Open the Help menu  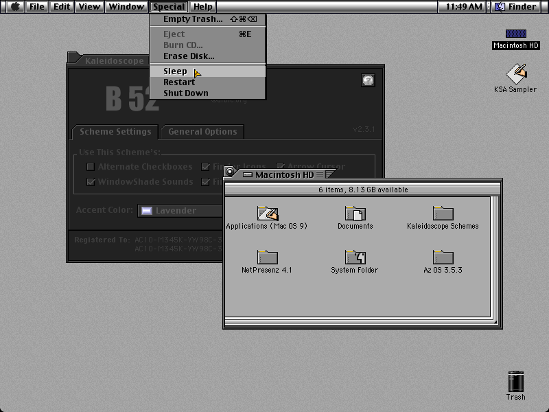click(x=203, y=6)
